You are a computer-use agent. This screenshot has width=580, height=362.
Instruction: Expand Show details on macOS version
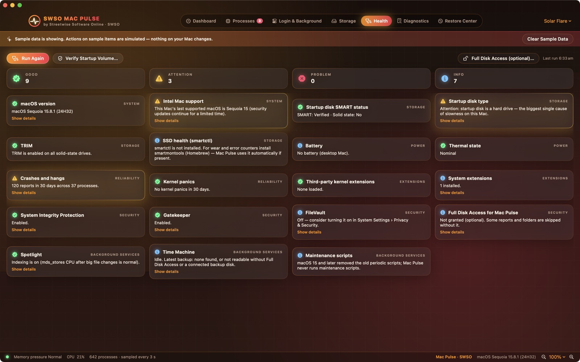click(24, 118)
